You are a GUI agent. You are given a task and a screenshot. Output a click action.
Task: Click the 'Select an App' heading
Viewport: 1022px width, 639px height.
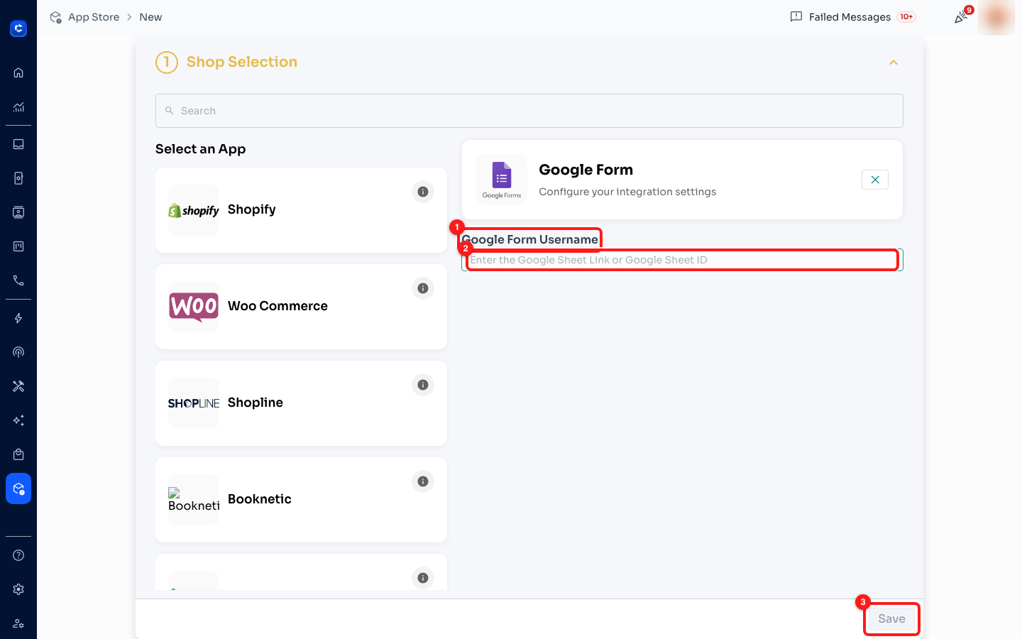click(201, 149)
